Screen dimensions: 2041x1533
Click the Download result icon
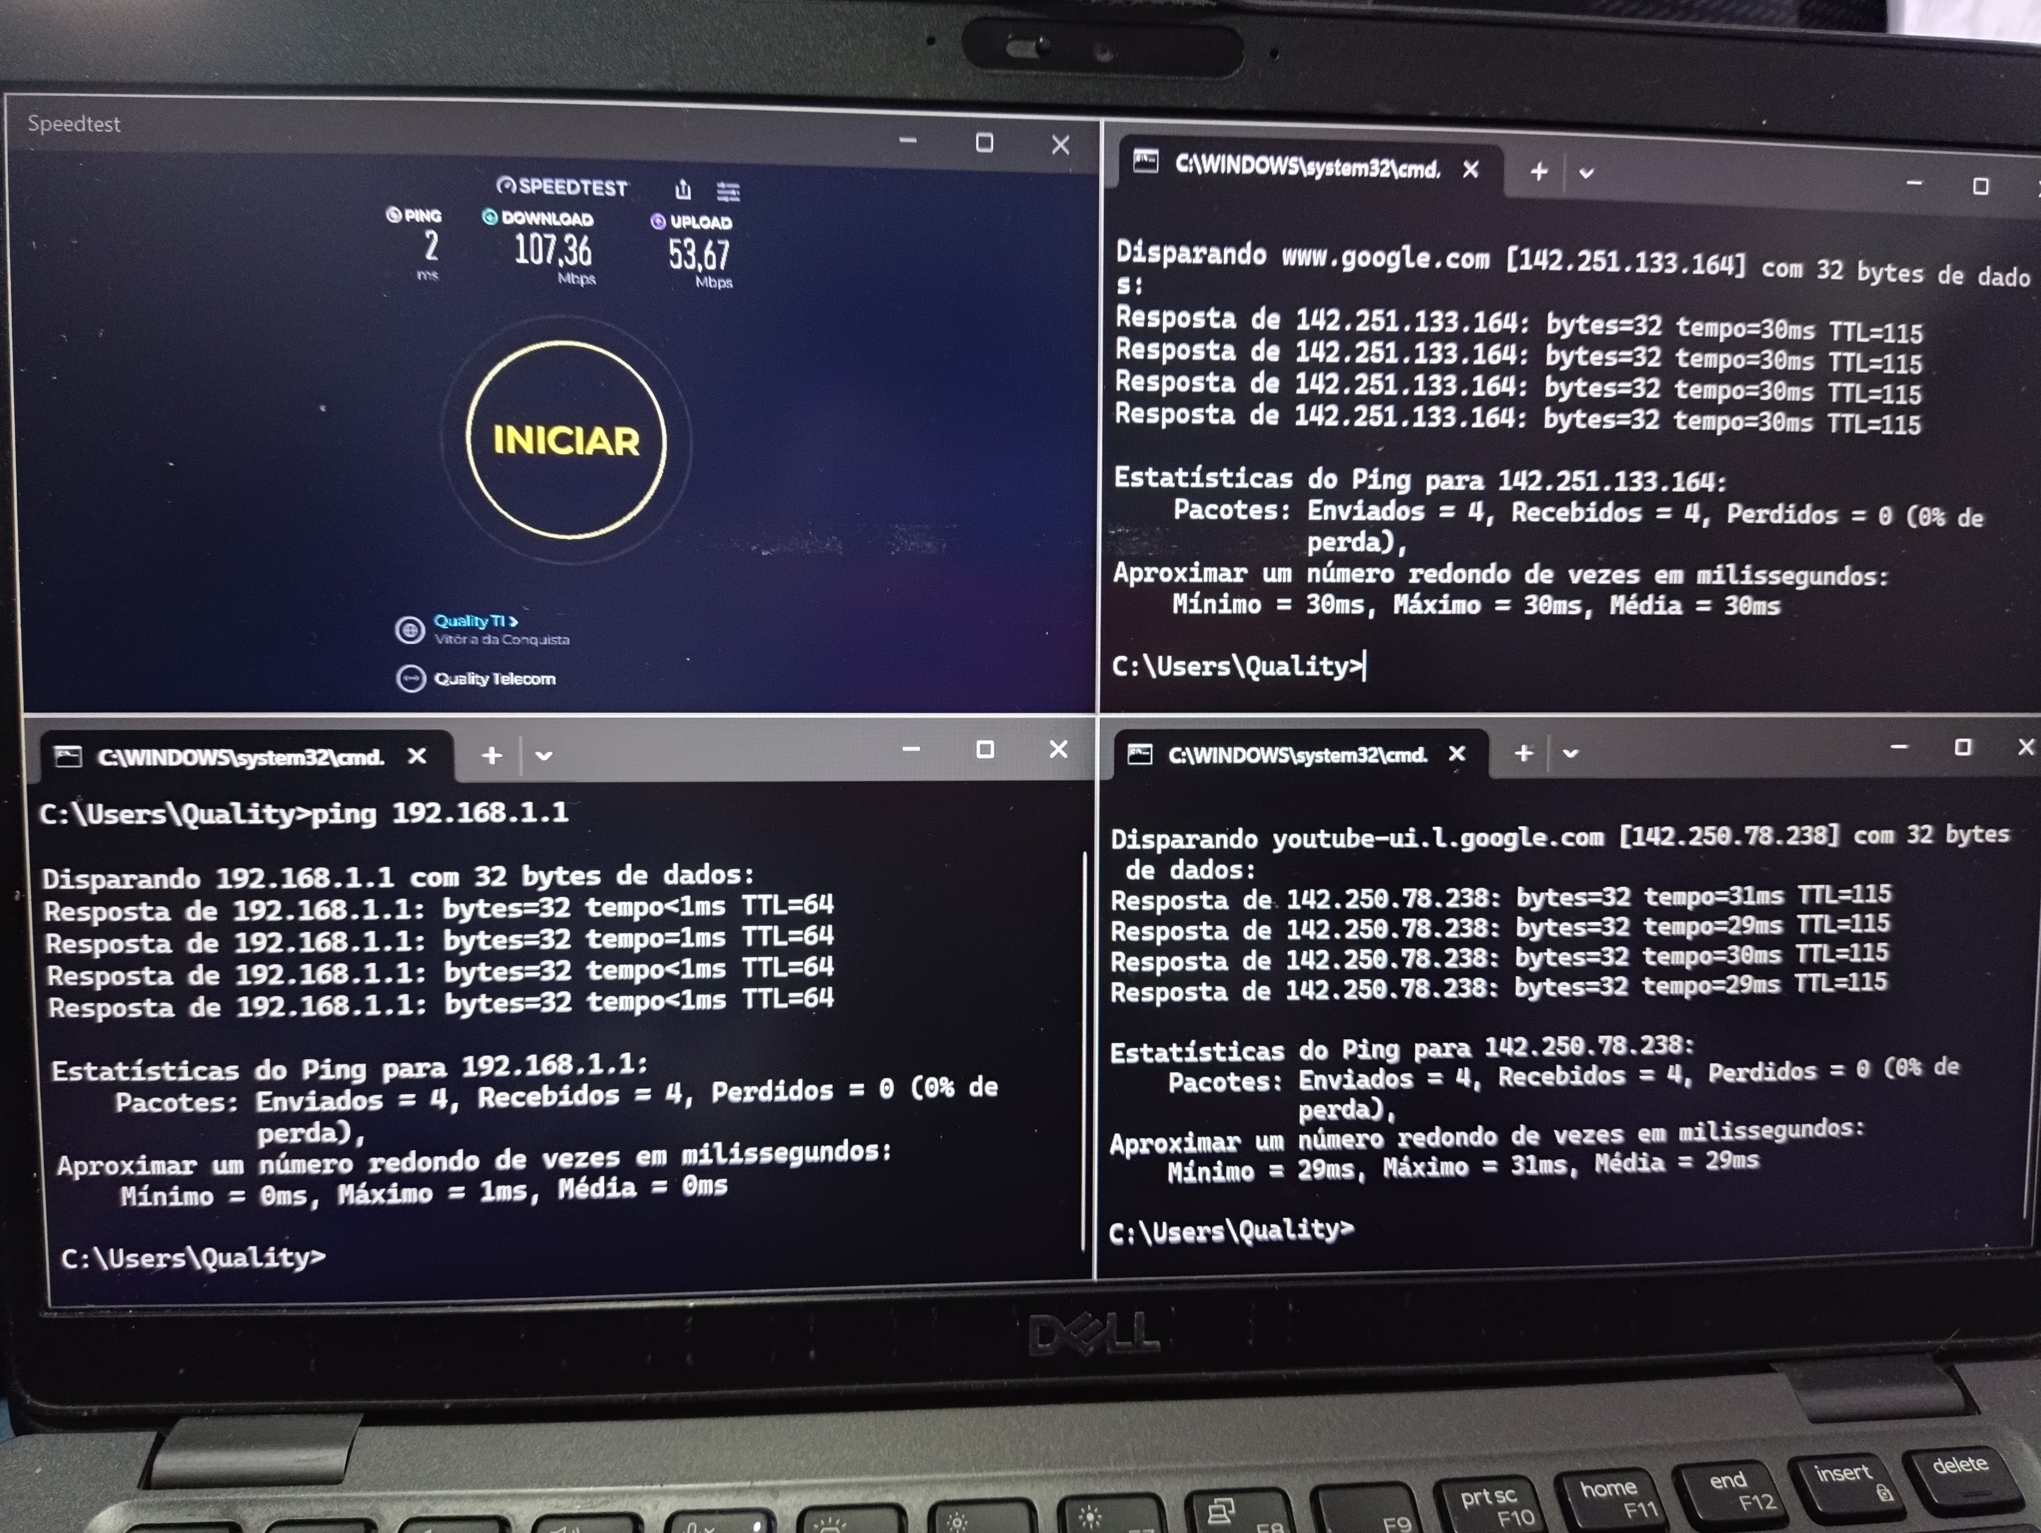[x=490, y=217]
